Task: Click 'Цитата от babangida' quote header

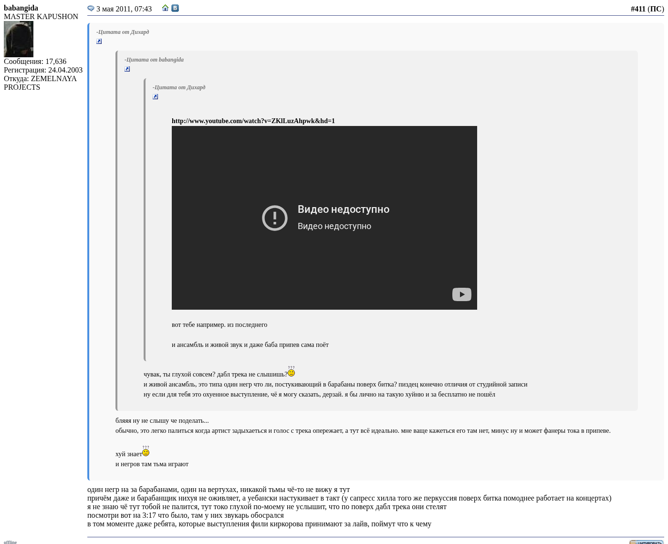Action: pos(154,60)
